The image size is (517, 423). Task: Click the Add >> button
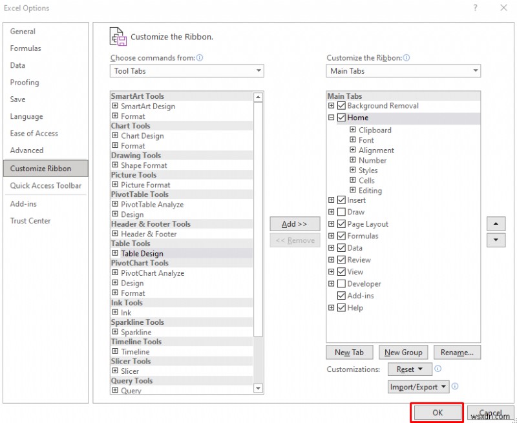(295, 224)
